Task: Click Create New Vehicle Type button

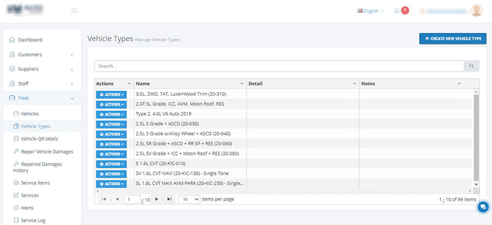Action: pos(452,39)
